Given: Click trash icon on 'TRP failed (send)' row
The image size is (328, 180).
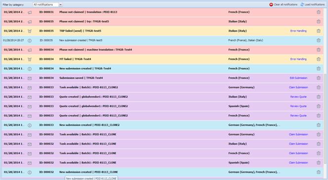Looking at the screenshot, I should coord(319,31).
